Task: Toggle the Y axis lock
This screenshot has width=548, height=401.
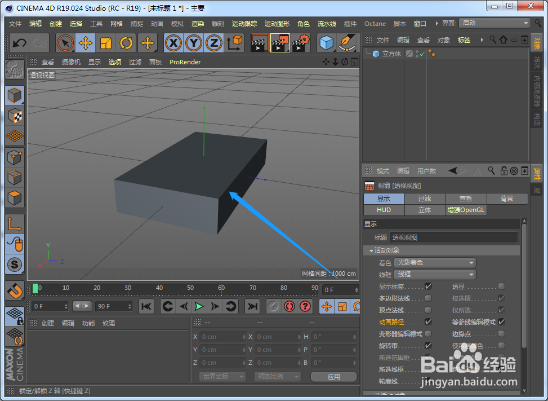Action: 194,43
